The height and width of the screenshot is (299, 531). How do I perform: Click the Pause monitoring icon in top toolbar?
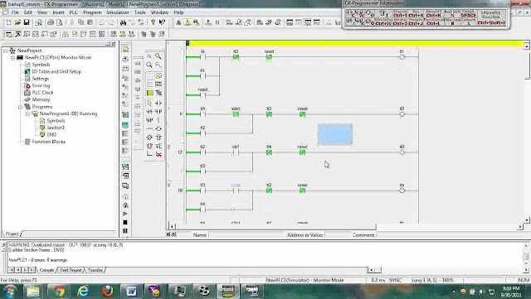coord(217,22)
